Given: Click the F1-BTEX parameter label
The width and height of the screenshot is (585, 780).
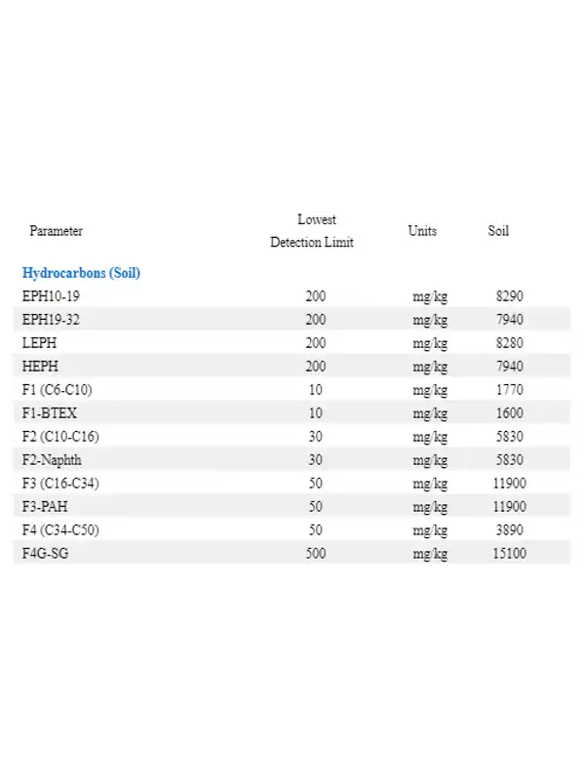Looking at the screenshot, I should [49, 413].
